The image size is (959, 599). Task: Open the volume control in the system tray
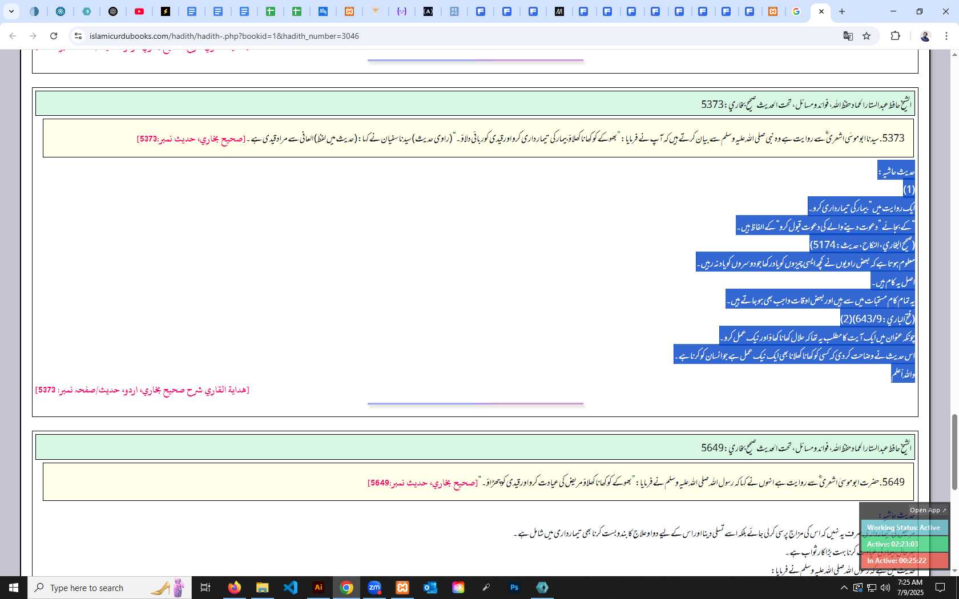point(885,588)
